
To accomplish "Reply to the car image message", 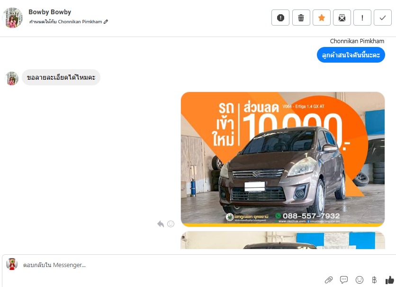I will (x=161, y=224).
